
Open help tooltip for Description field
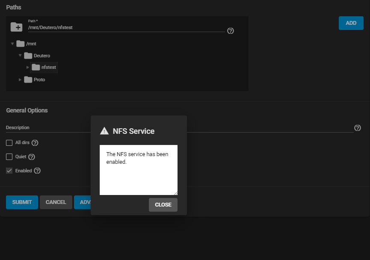tap(358, 128)
